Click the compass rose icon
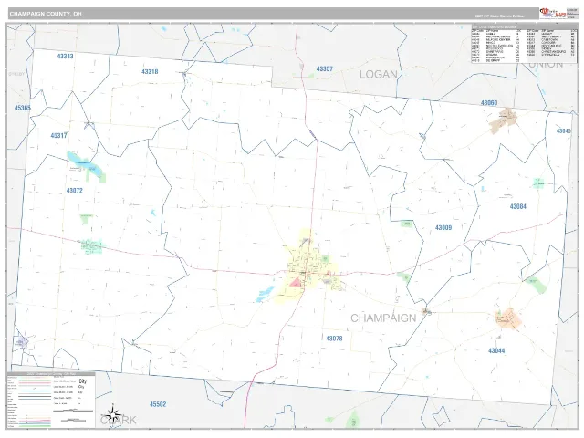584x438 pixels. point(112,414)
